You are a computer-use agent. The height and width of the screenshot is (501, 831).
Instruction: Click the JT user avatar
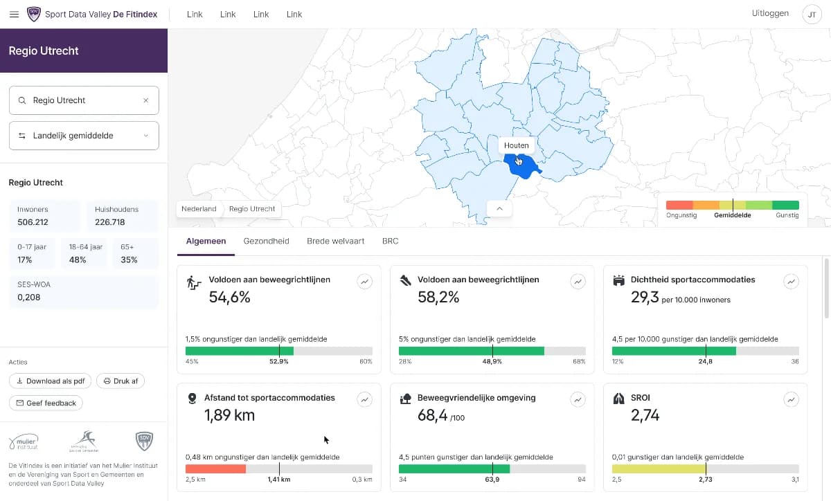point(811,14)
